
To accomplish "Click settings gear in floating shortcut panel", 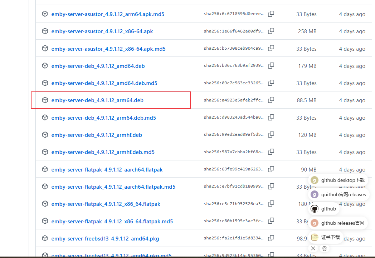I will (325, 248).
